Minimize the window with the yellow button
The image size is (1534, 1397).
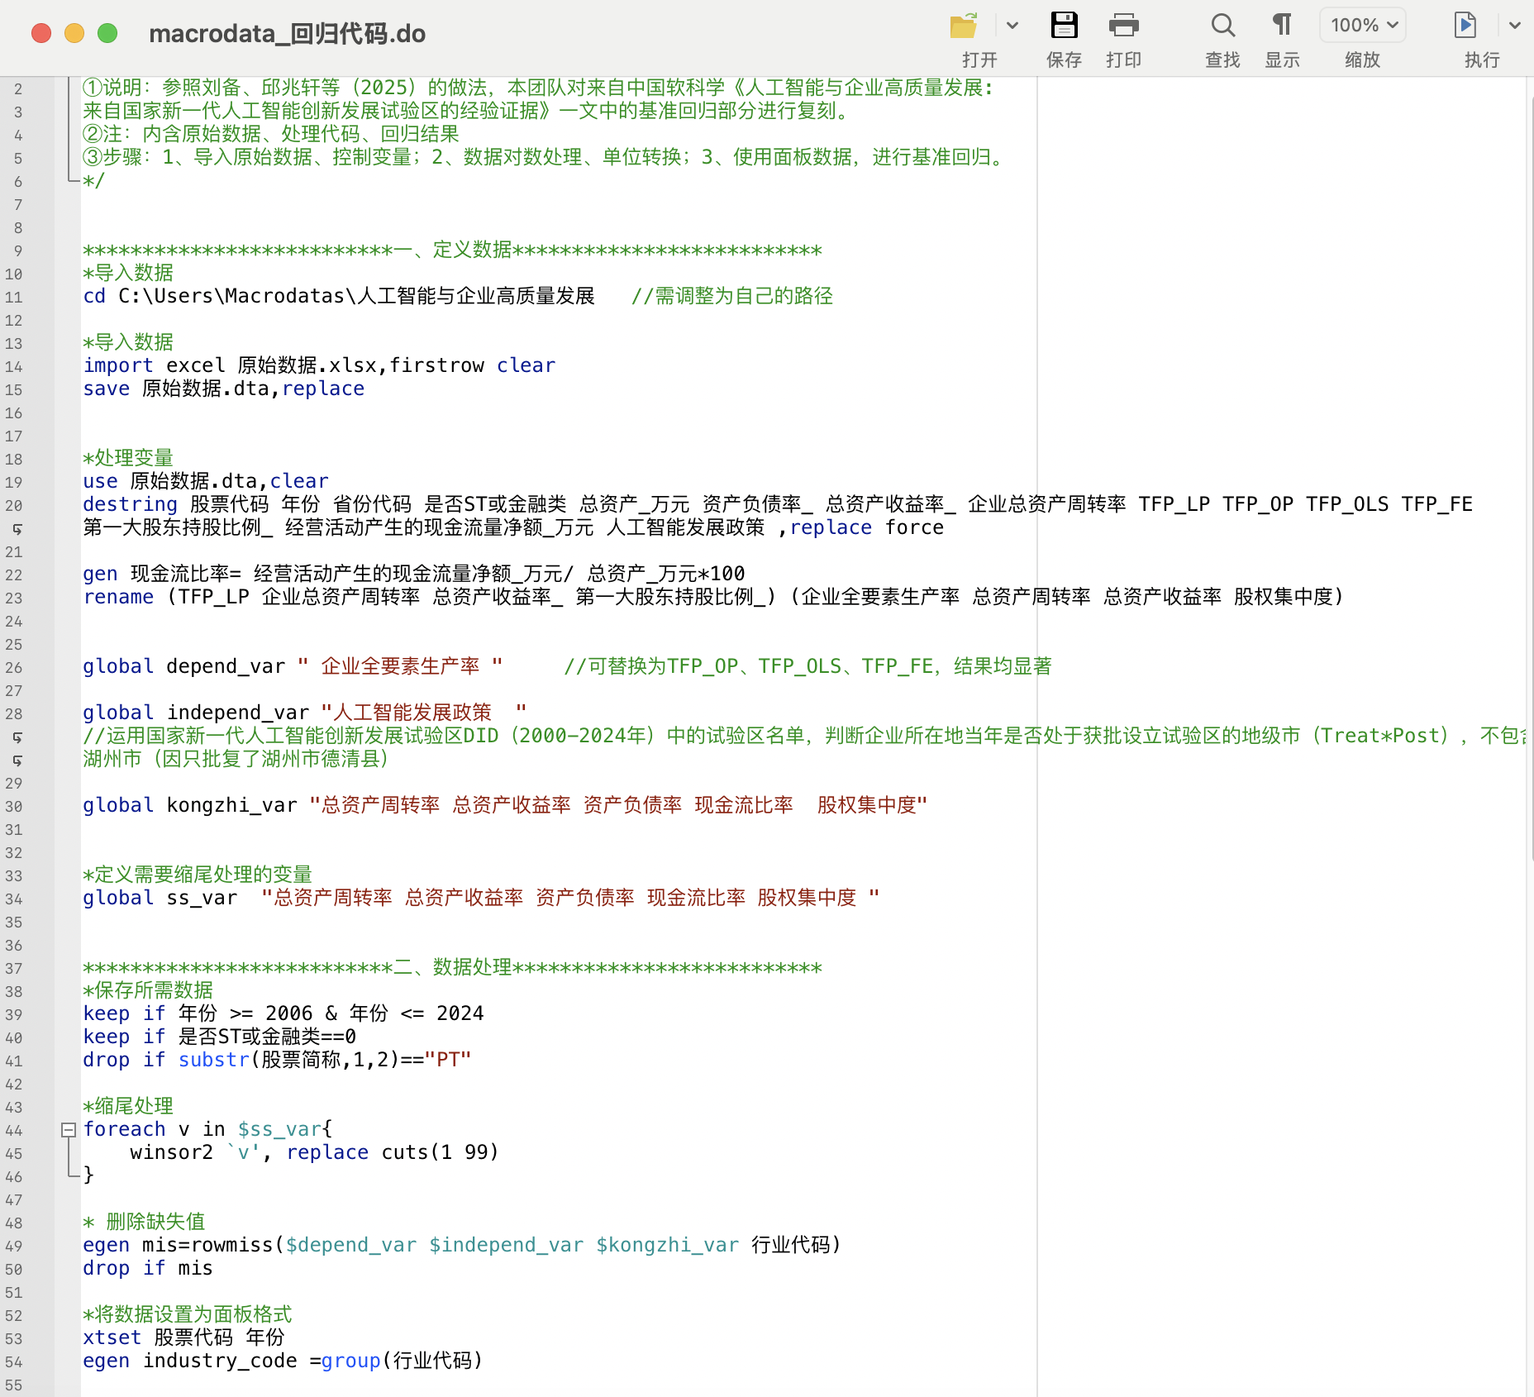(74, 33)
